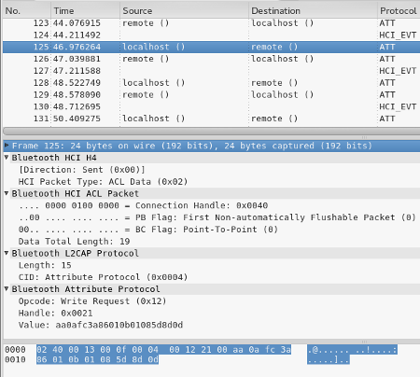Click the 0010 offset label in hex pane
The image size is (420, 377).
[15, 359]
